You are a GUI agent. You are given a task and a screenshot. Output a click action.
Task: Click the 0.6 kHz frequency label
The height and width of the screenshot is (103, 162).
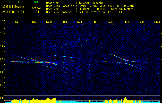(x=2, y=98)
